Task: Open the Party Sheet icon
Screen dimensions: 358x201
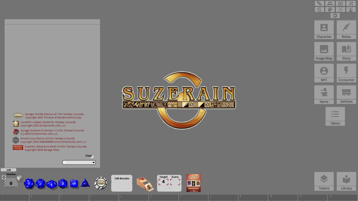Action: [x=330, y=3]
